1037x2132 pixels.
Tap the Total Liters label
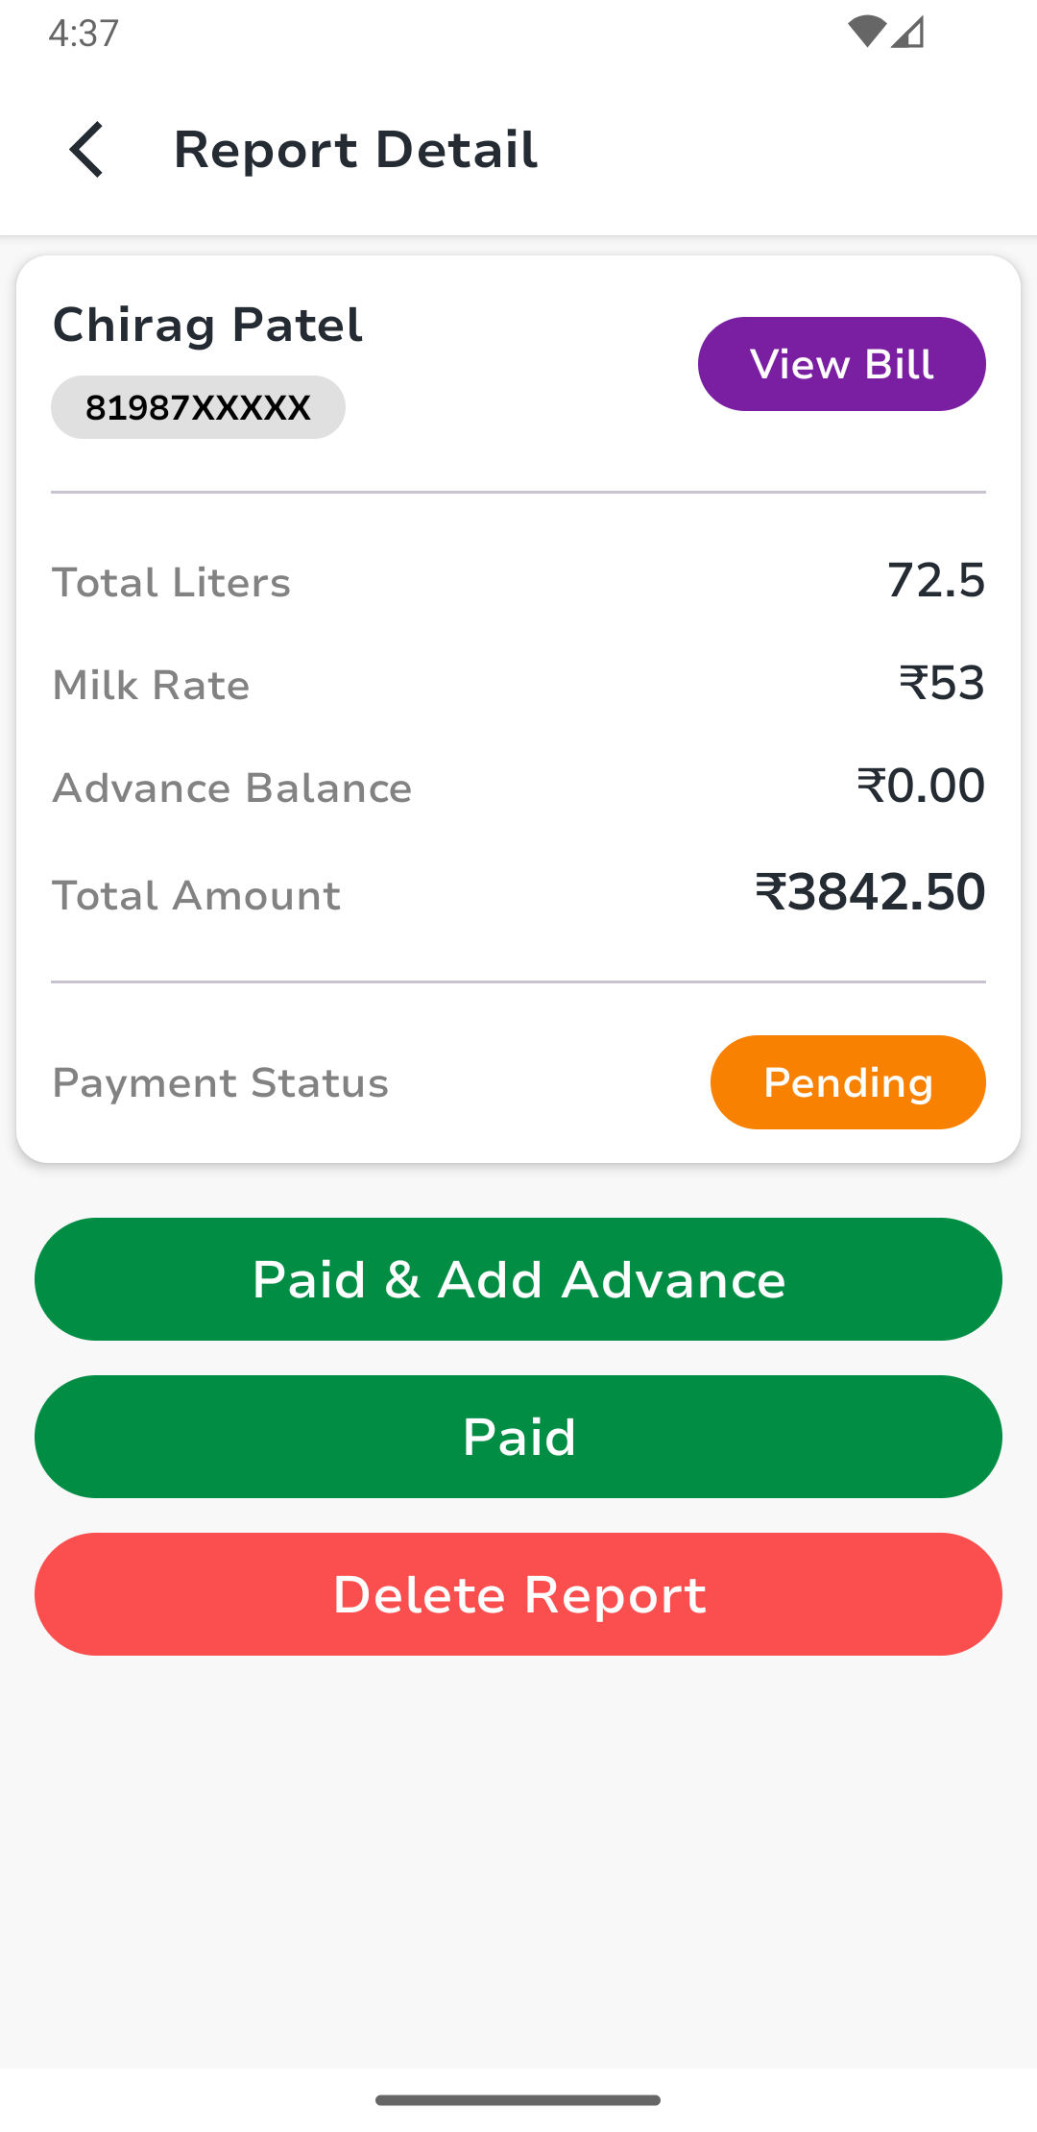tap(171, 583)
